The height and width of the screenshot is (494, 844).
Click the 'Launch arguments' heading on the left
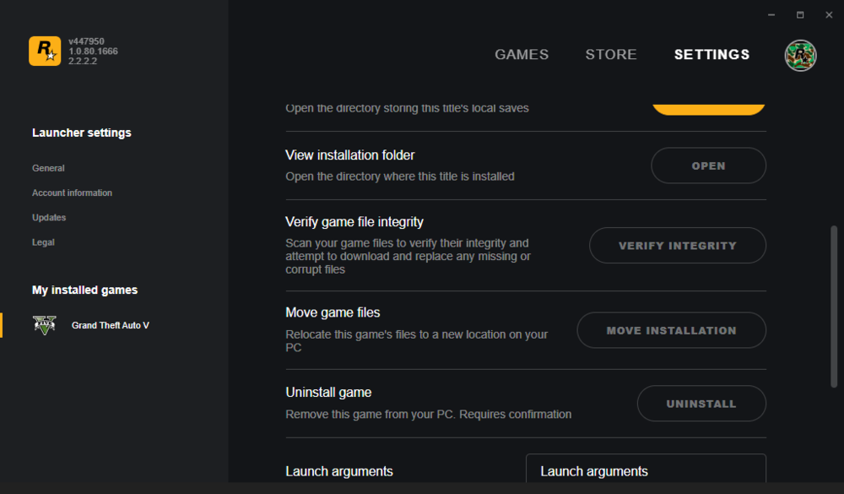click(x=339, y=471)
